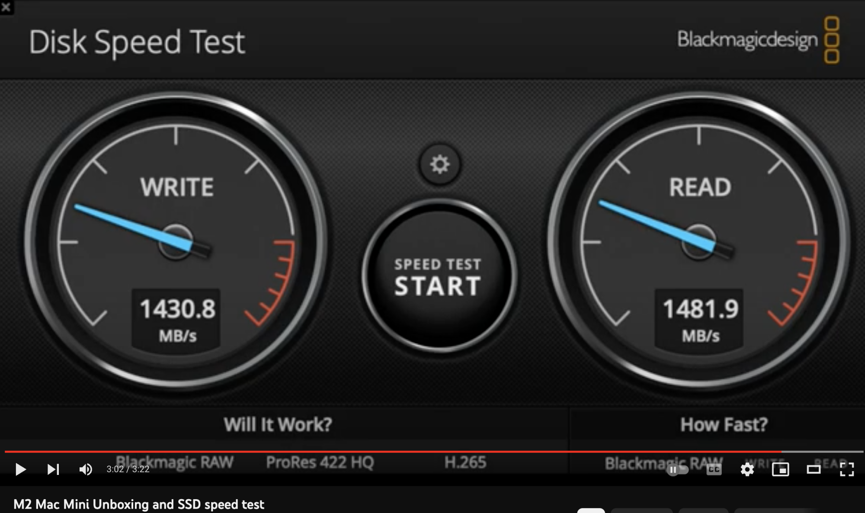The height and width of the screenshot is (513, 865).
Task: Open the miniplayer
Action: coord(780,469)
